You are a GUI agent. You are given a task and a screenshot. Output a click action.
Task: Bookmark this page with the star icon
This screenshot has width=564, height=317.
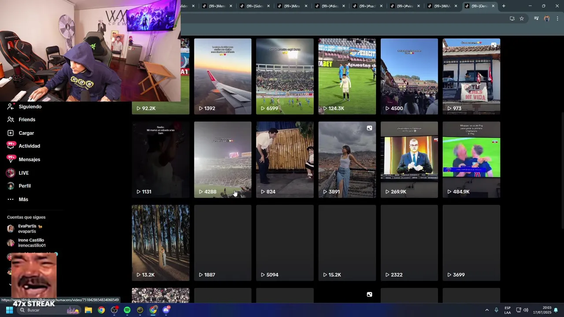(x=522, y=18)
